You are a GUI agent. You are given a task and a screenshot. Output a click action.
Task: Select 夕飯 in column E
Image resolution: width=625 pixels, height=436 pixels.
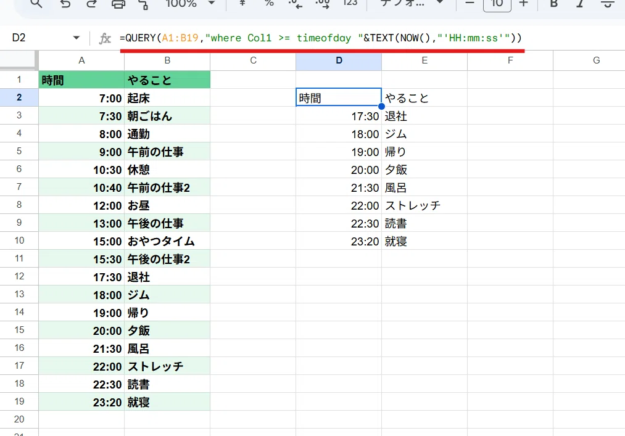(424, 170)
